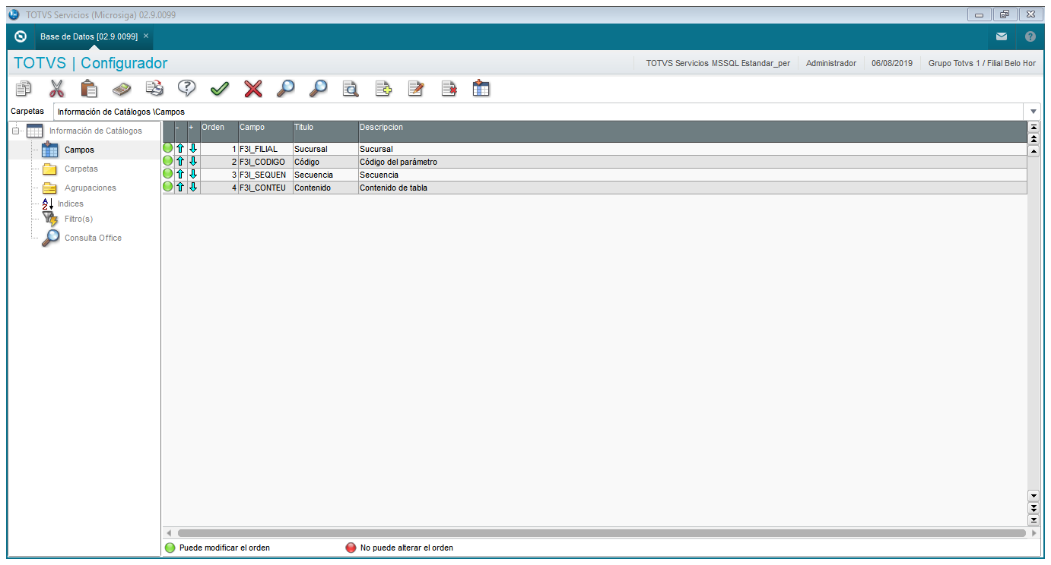Collapse the Información de Catálogos tree node
Screen dimensions: 1051x565
click(16, 131)
